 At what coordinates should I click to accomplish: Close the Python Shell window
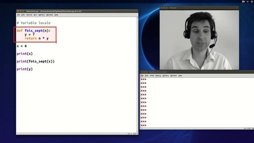coord(142,72)
